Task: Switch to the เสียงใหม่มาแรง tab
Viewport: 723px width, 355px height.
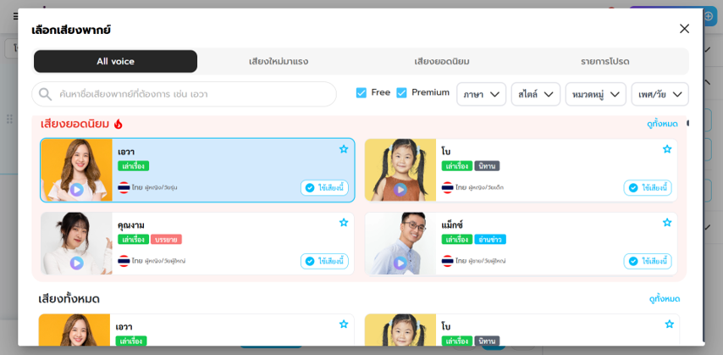Action: point(279,61)
